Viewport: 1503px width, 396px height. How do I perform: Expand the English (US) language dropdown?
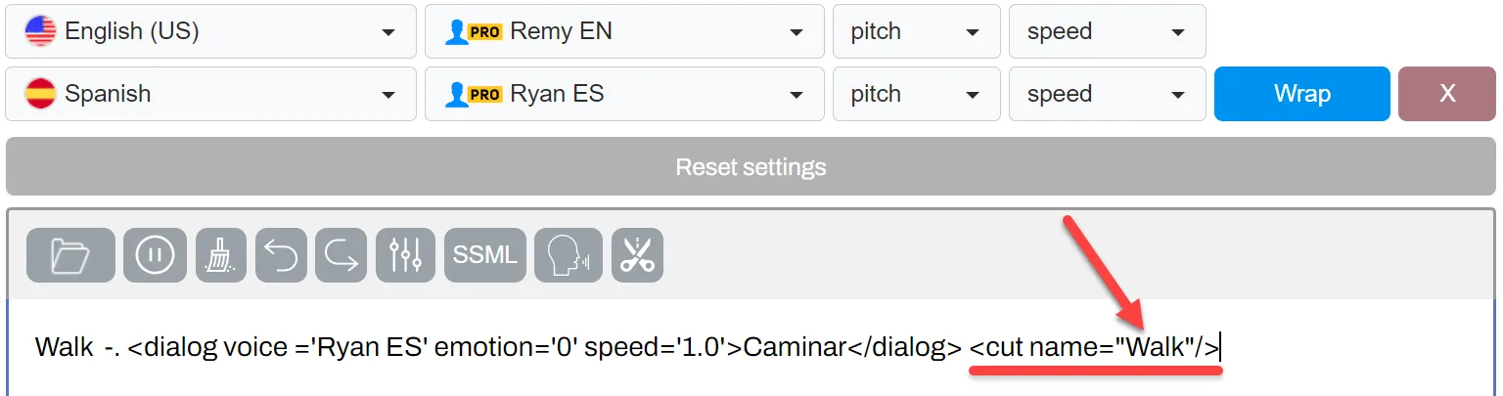[x=211, y=31]
